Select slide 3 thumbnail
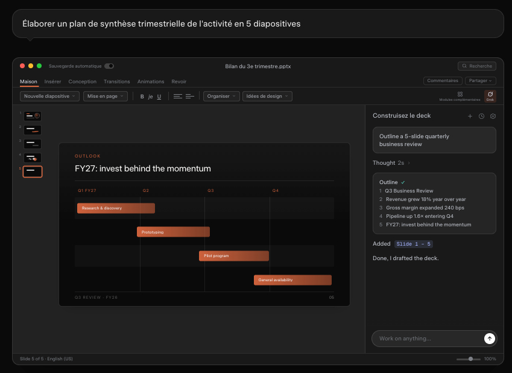Image resolution: width=512 pixels, height=373 pixels. pyautogui.click(x=33, y=144)
